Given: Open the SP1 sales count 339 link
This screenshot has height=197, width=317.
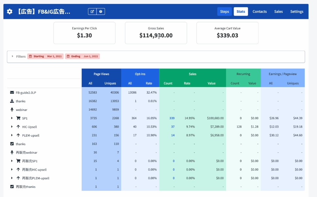Looking at the screenshot, I should 172,118.
